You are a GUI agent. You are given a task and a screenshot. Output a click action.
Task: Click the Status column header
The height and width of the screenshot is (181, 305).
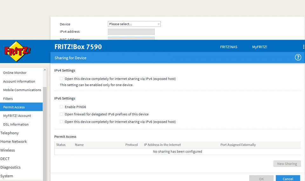point(61,145)
